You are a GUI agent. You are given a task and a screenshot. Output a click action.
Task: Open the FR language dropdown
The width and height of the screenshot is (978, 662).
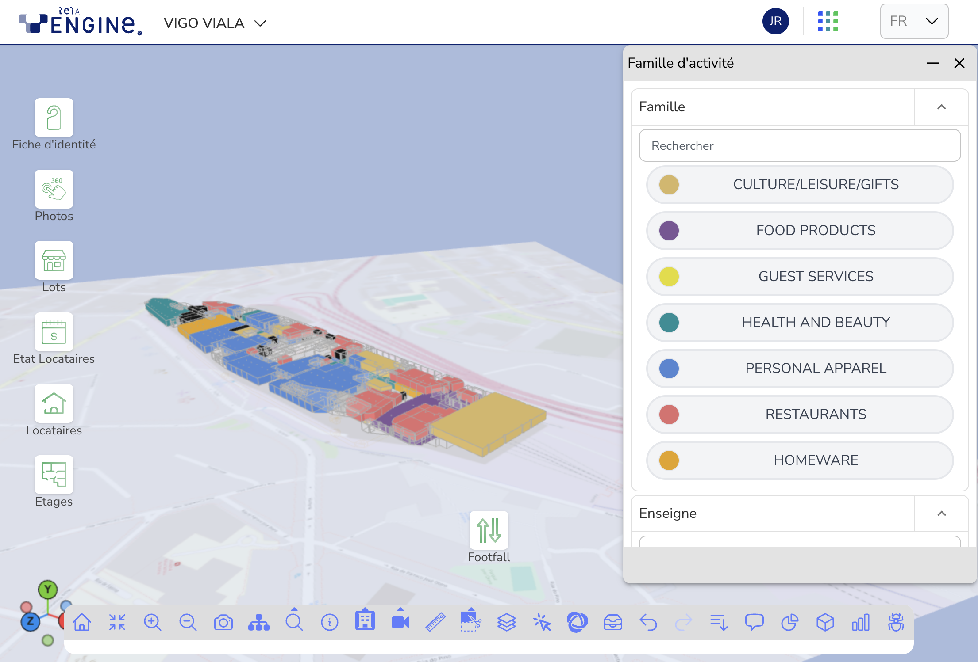tap(914, 21)
